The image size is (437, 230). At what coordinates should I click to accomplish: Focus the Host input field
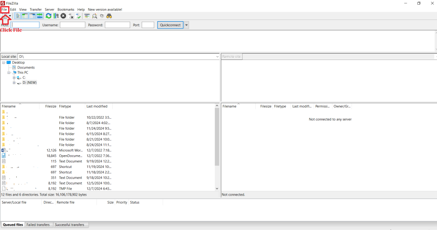[25, 25]
